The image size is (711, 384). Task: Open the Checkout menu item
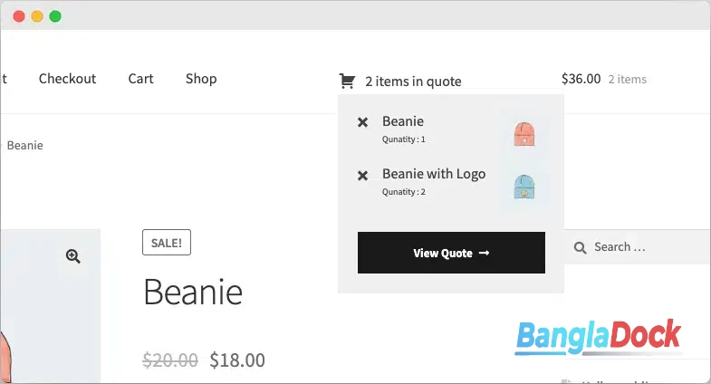coord(68,79)
